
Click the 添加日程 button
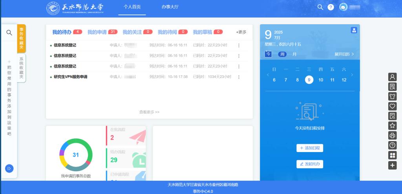point(310,148)
